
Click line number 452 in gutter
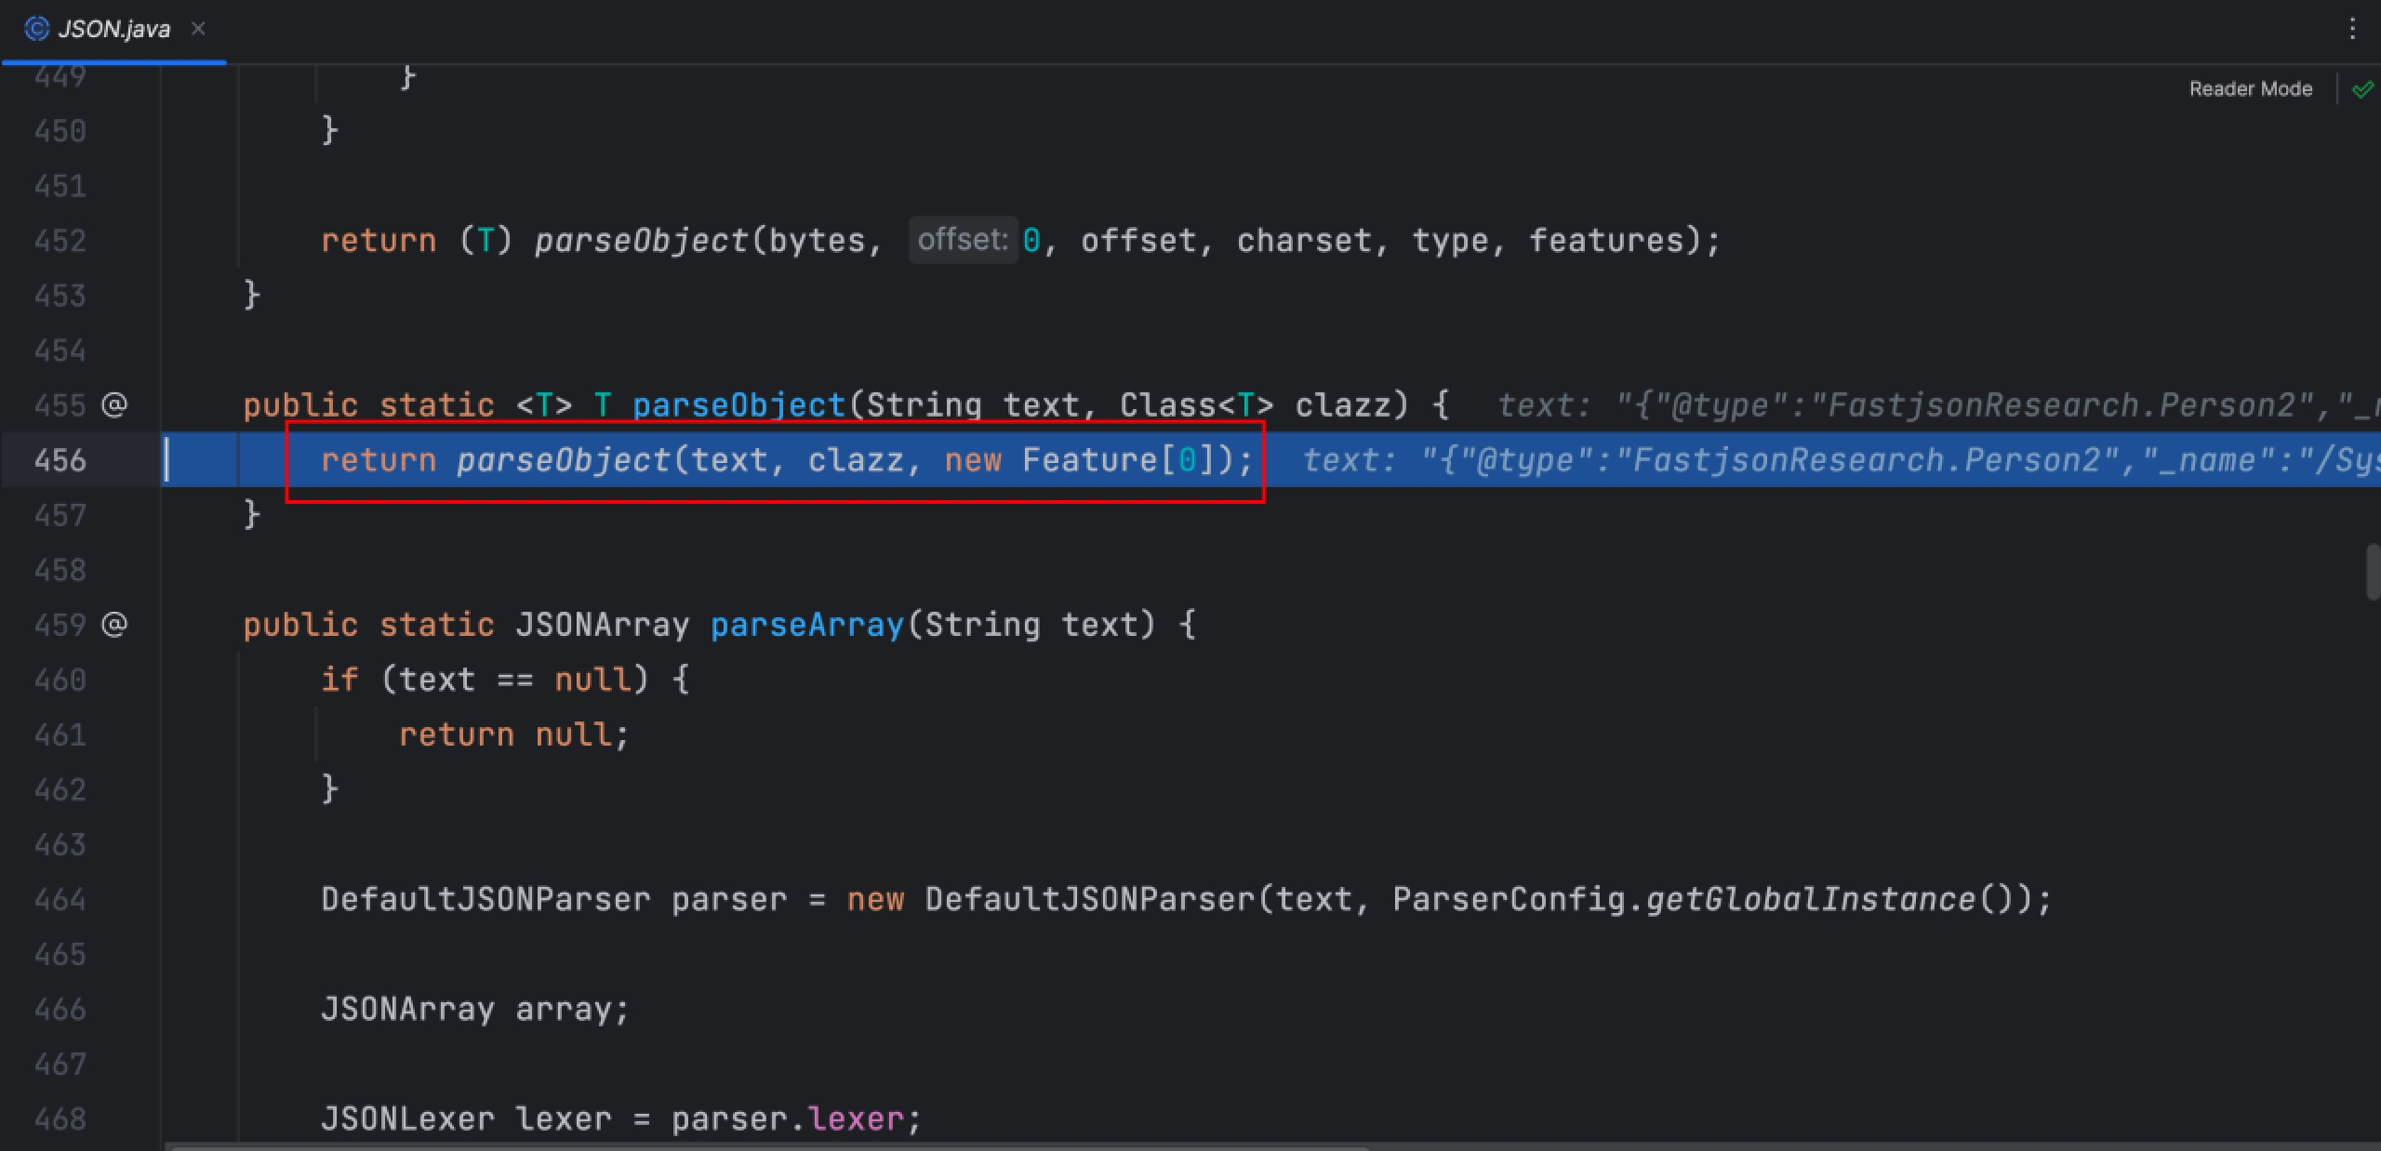pos(60,241)
